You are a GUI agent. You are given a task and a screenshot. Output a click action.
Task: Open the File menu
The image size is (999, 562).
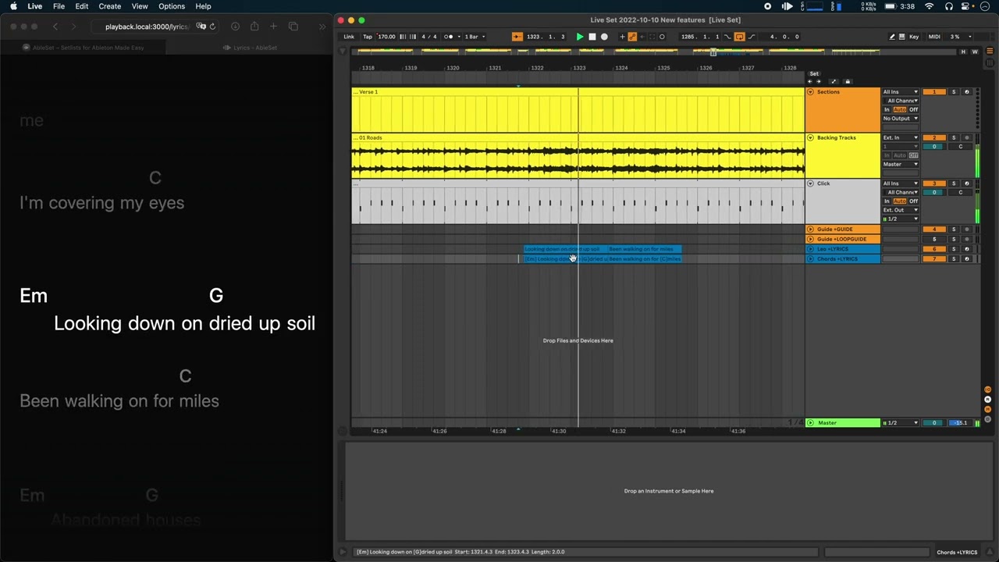[x=59, y=6]
